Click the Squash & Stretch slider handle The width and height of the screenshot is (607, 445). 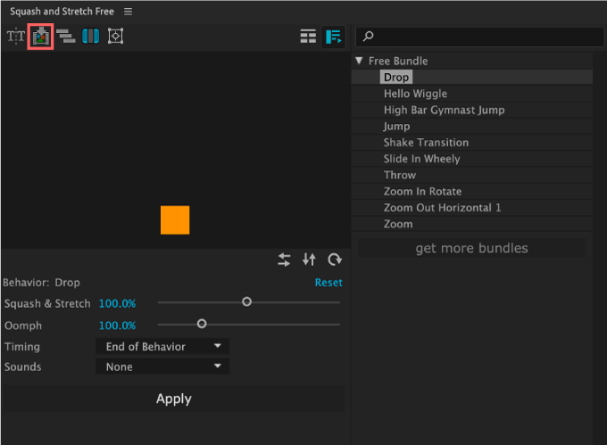click(246, 301)
